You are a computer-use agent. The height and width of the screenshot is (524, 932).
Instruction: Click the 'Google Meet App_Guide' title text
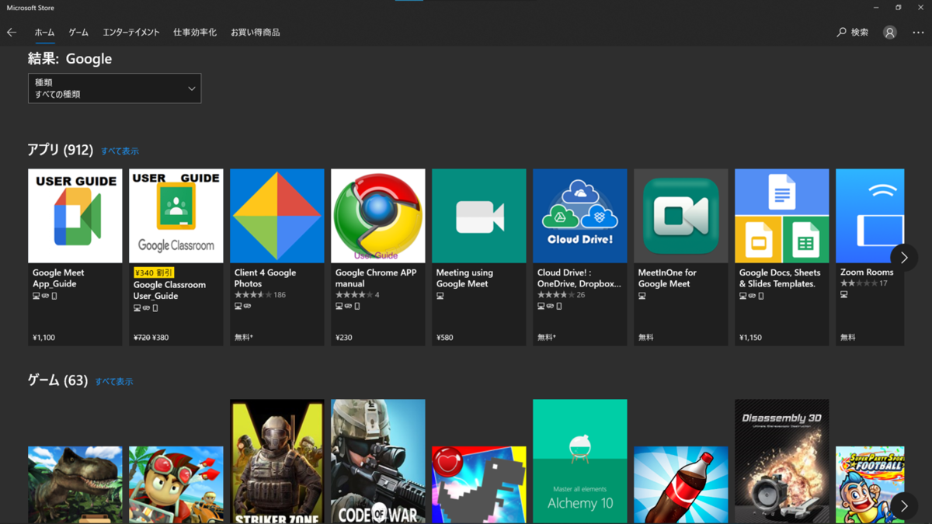(58, 278)
